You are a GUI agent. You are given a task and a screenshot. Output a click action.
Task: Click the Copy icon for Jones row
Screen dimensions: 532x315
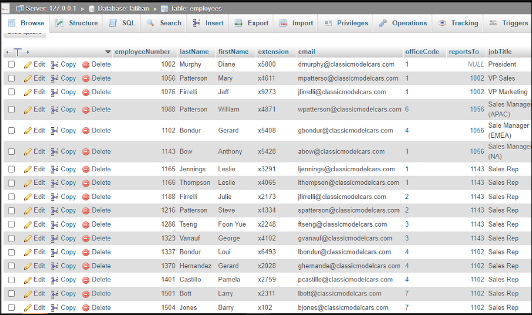click(55, 308)
